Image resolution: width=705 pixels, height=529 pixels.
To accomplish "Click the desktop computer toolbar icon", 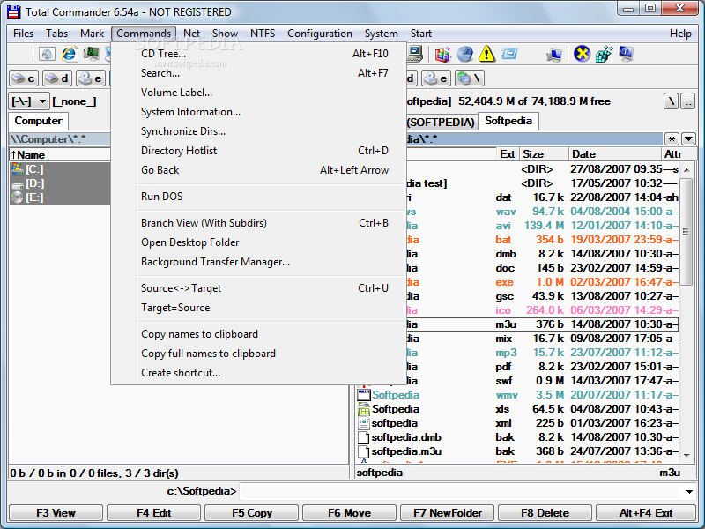I will (x=415, y=54).
